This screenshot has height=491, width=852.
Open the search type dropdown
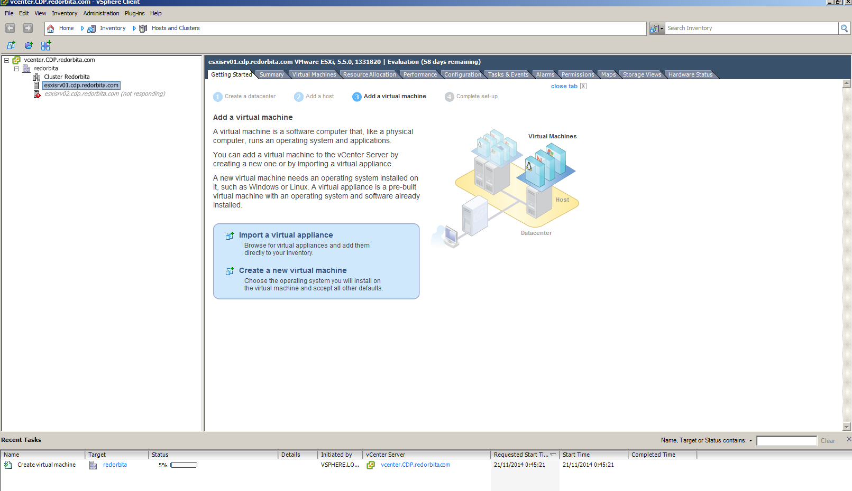[x=656, y=29]
